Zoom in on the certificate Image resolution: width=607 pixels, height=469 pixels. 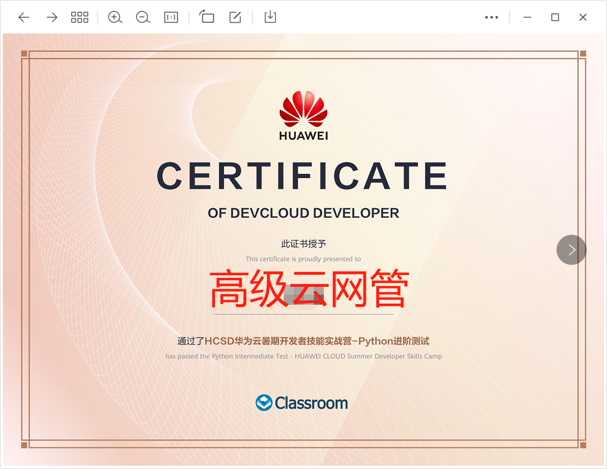tap(115, 17)
